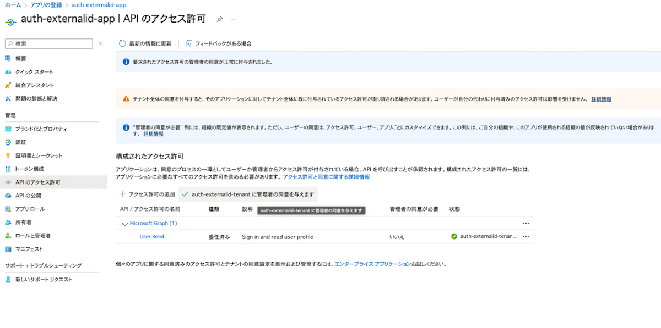
Task: Click the 認証 icon in sidebar
Action: coord(8,142)
